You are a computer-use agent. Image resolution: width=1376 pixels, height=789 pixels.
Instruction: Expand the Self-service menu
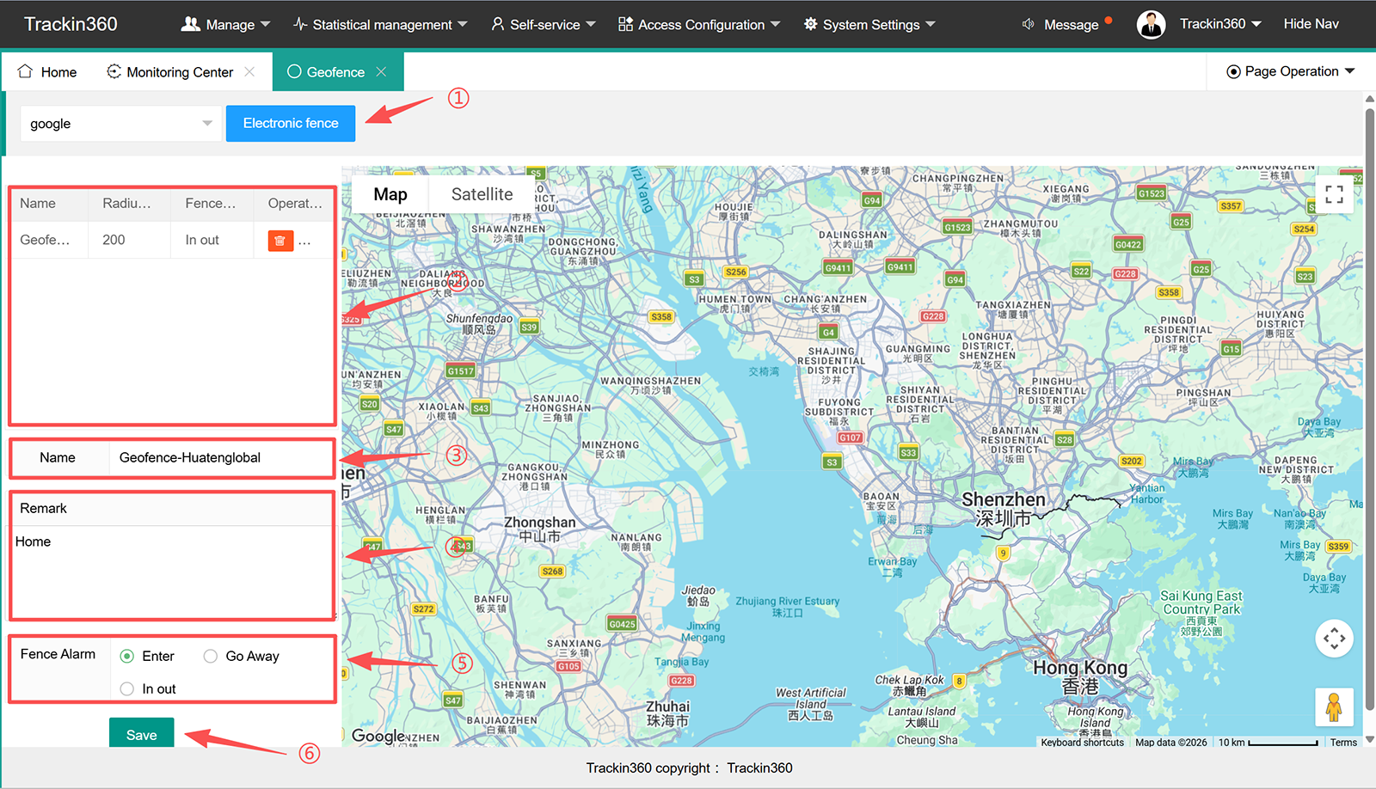click(544, 24)
